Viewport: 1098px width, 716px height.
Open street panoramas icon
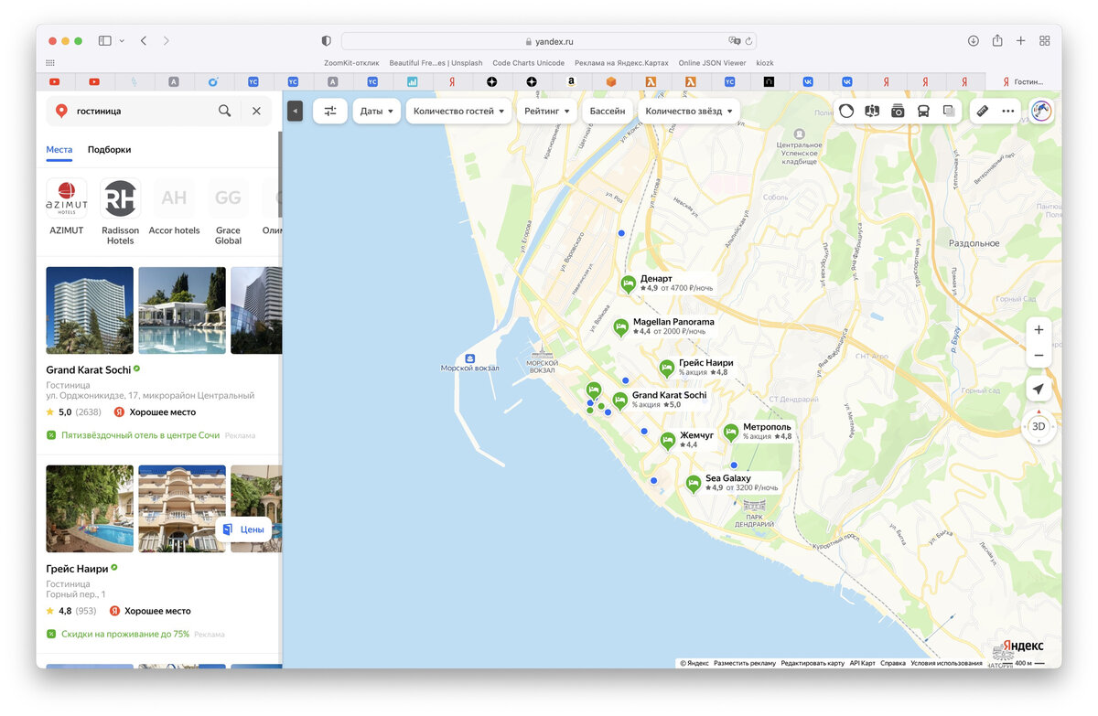872,111
